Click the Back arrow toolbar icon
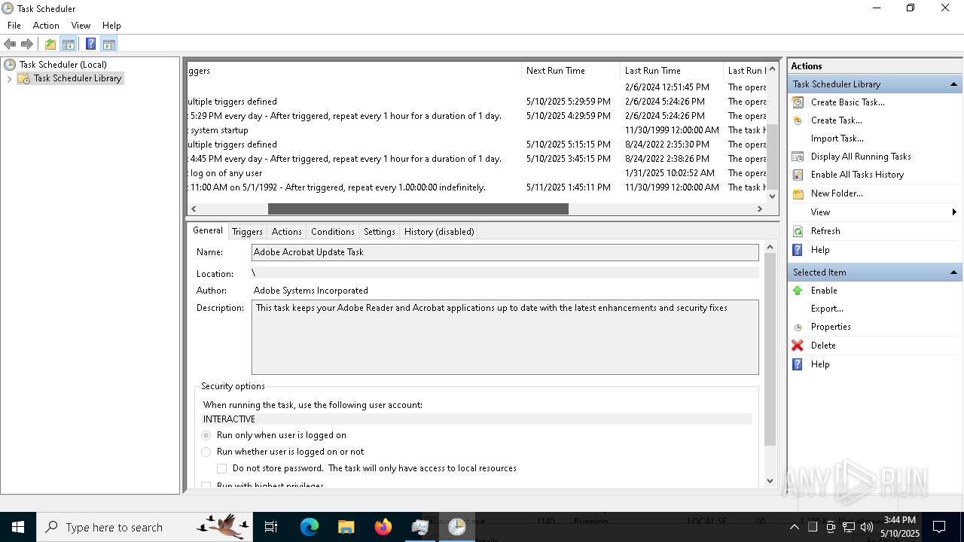The image size is (964, 542). click(x=10, y=44)
